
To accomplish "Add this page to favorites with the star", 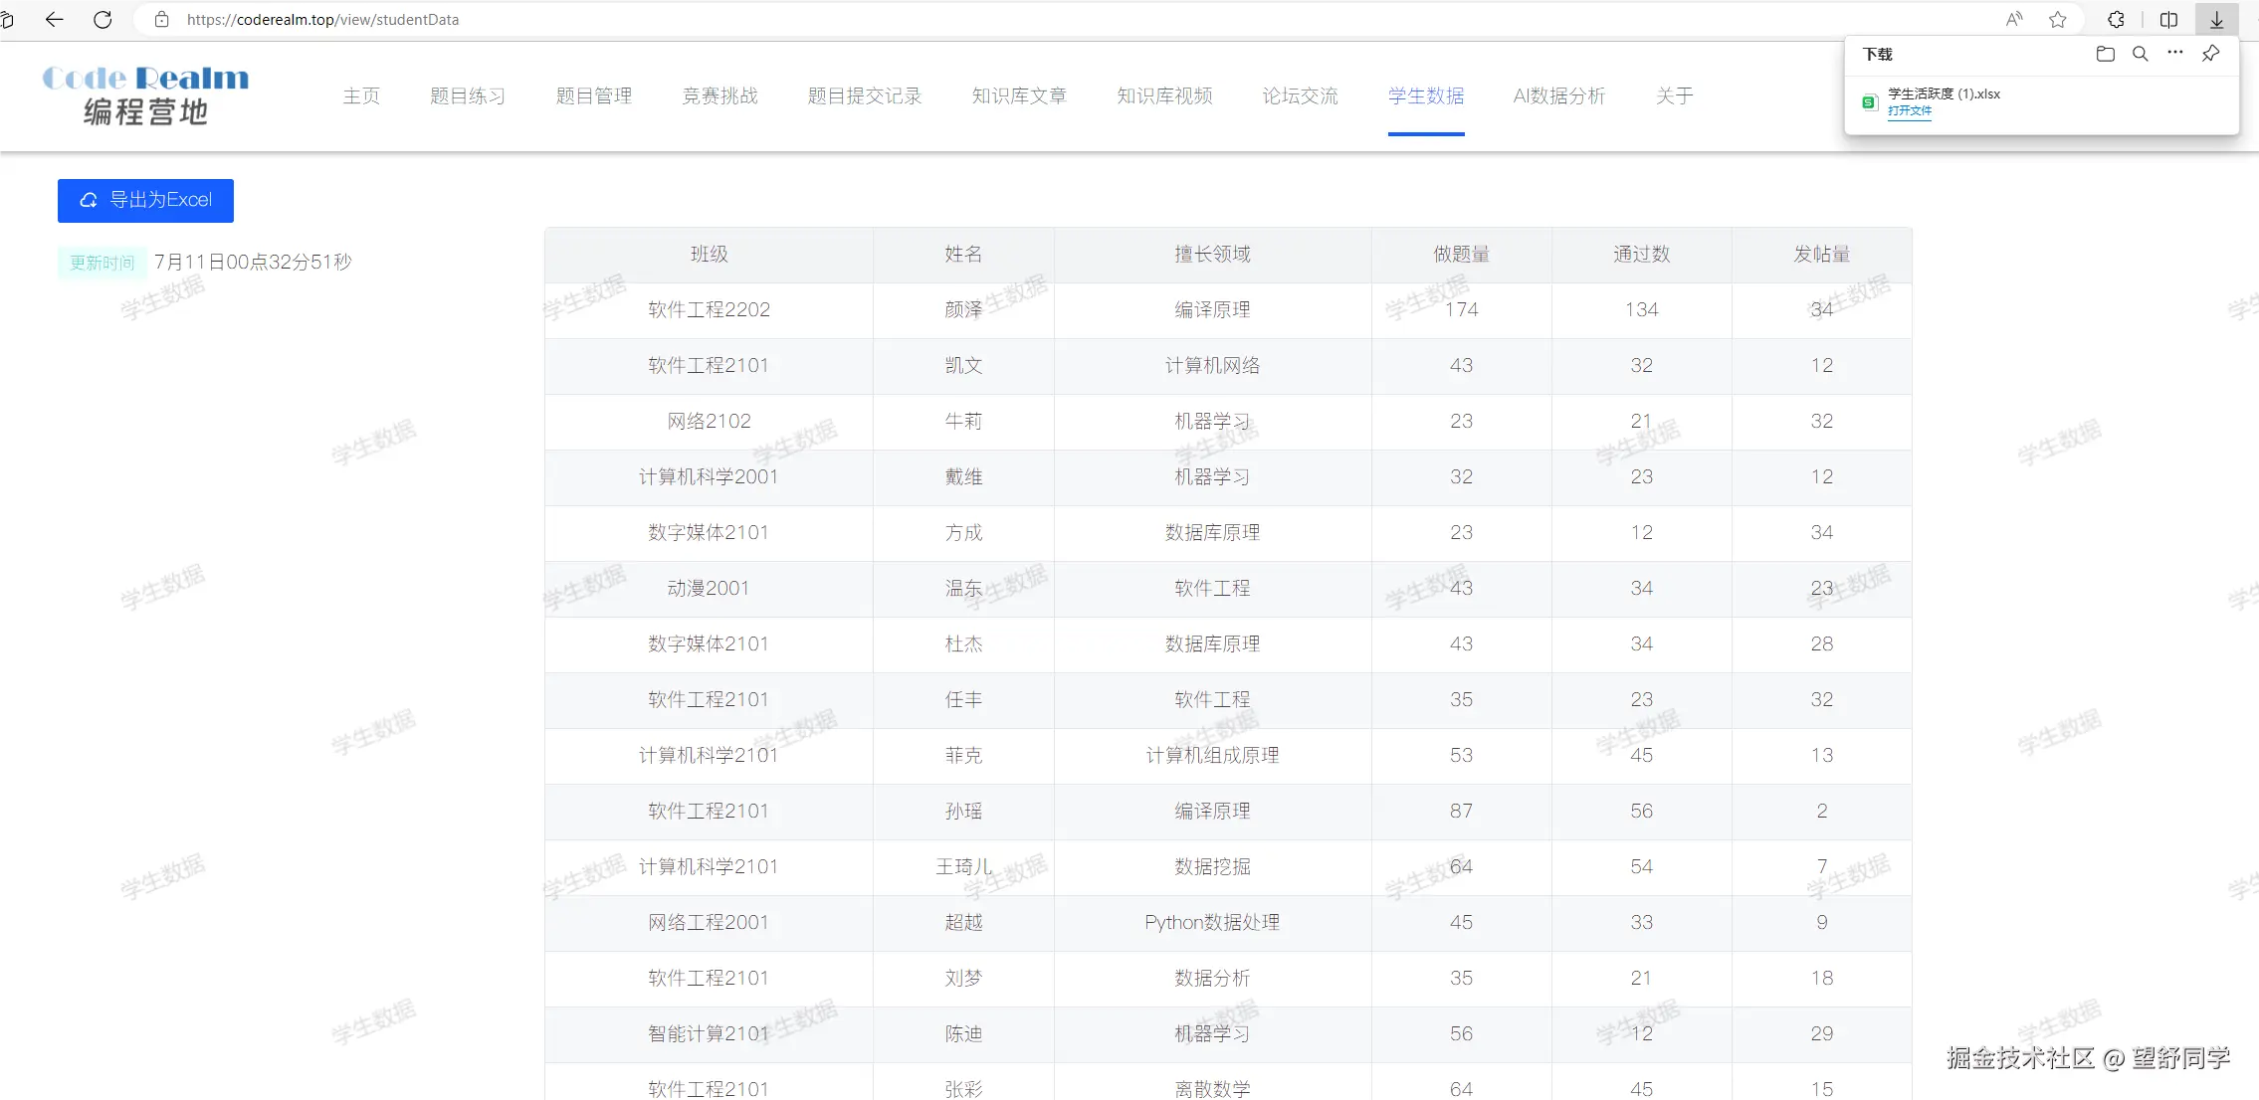I will point(2057,19).
